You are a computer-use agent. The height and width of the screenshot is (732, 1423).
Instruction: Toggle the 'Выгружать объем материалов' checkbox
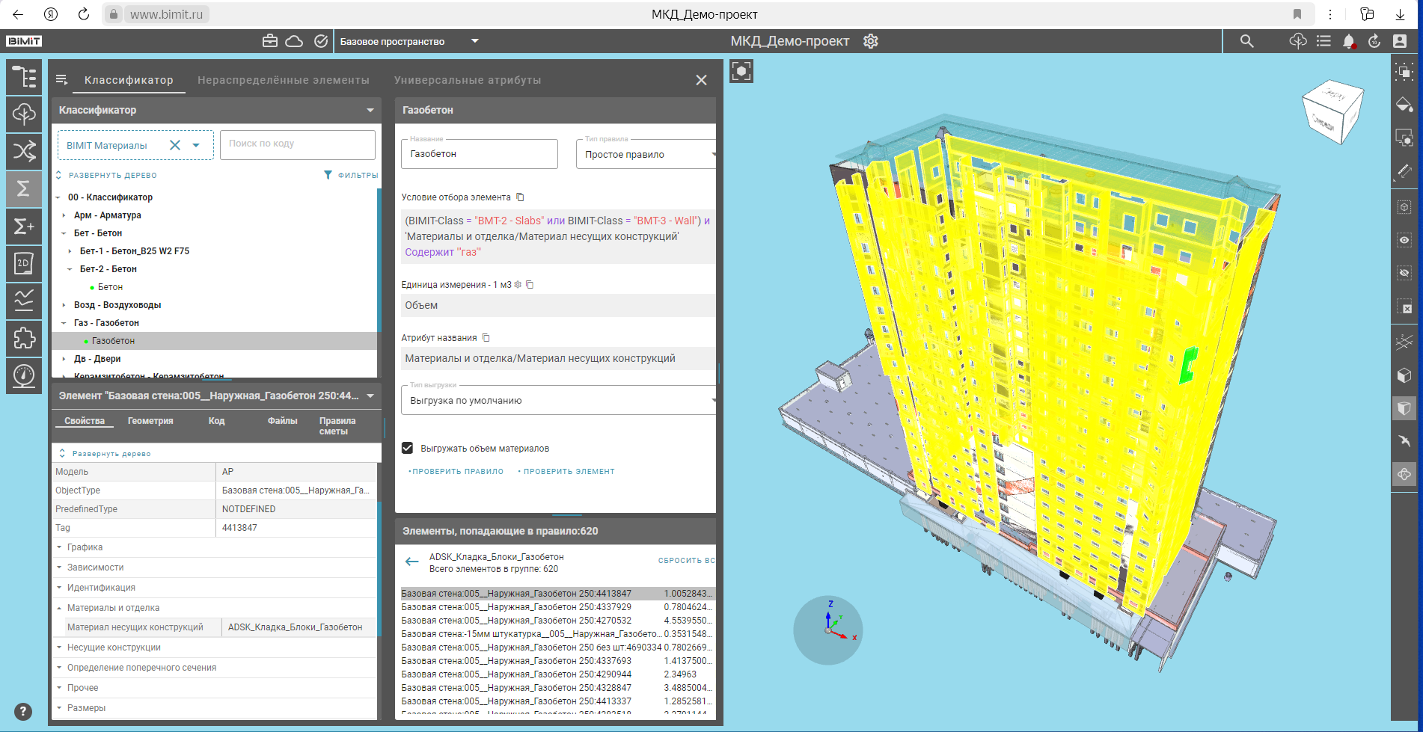coord(408,448)
